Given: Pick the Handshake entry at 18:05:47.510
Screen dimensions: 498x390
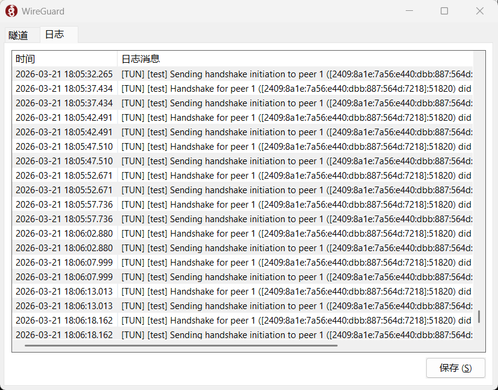Looking at the screenshot, I should (x=241, y=147).
